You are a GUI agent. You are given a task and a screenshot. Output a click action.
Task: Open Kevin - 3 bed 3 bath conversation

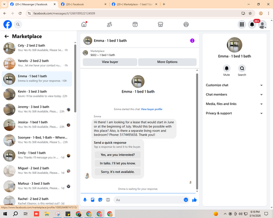(37, 94)
